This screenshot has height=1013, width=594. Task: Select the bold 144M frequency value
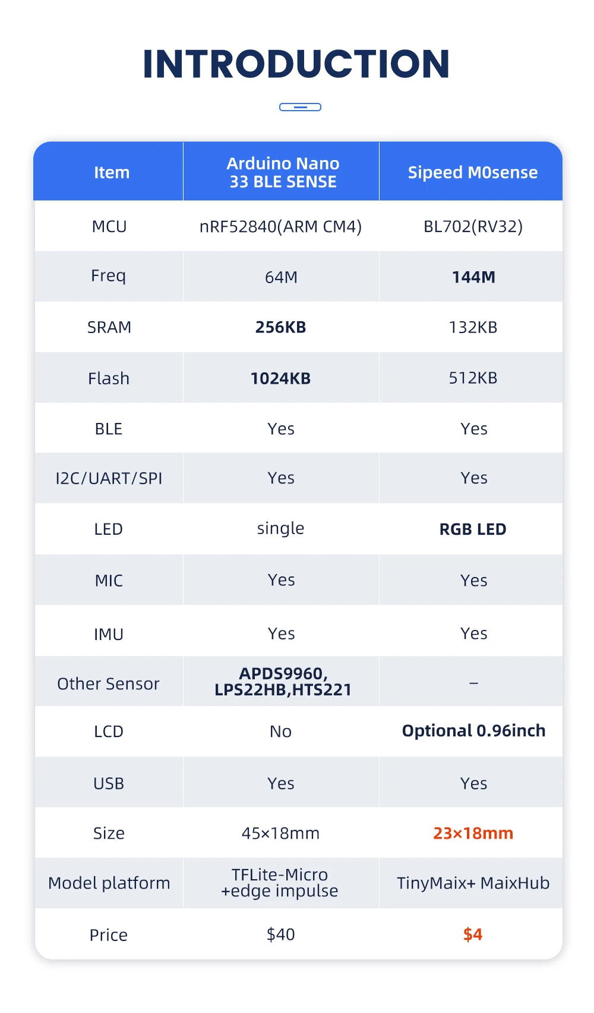click(x=473, y=277)
